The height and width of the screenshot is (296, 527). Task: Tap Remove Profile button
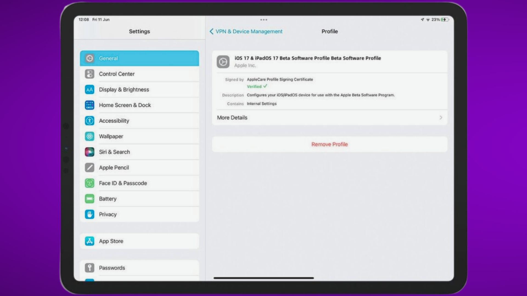(x=330, y=144)
